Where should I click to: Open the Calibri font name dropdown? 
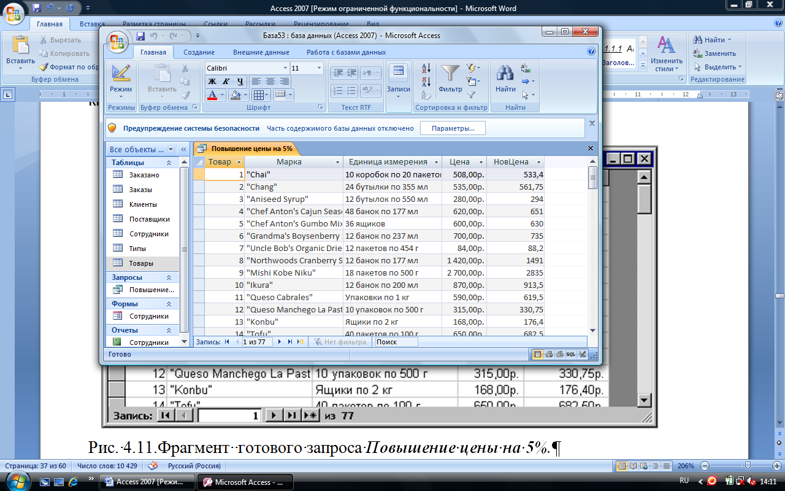pos(285,68)
